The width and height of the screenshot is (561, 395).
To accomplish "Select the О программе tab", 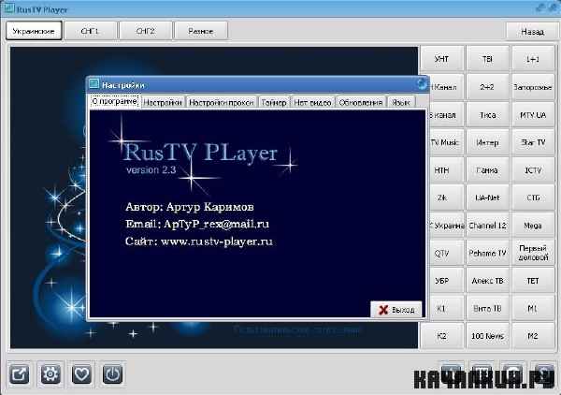I will coord(114,101).
